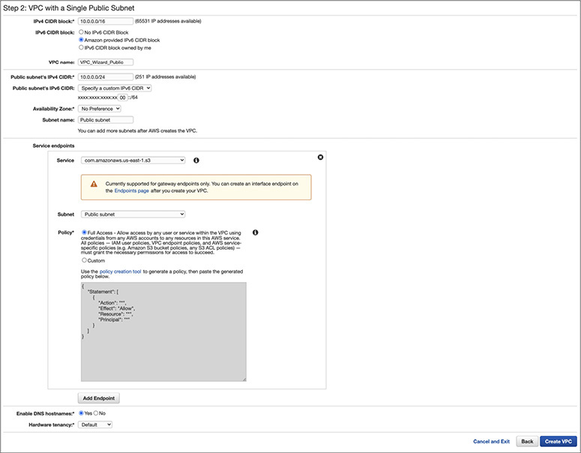Click the Create VPC button
The width and height of the screenshot is (581, 453).
559,442
